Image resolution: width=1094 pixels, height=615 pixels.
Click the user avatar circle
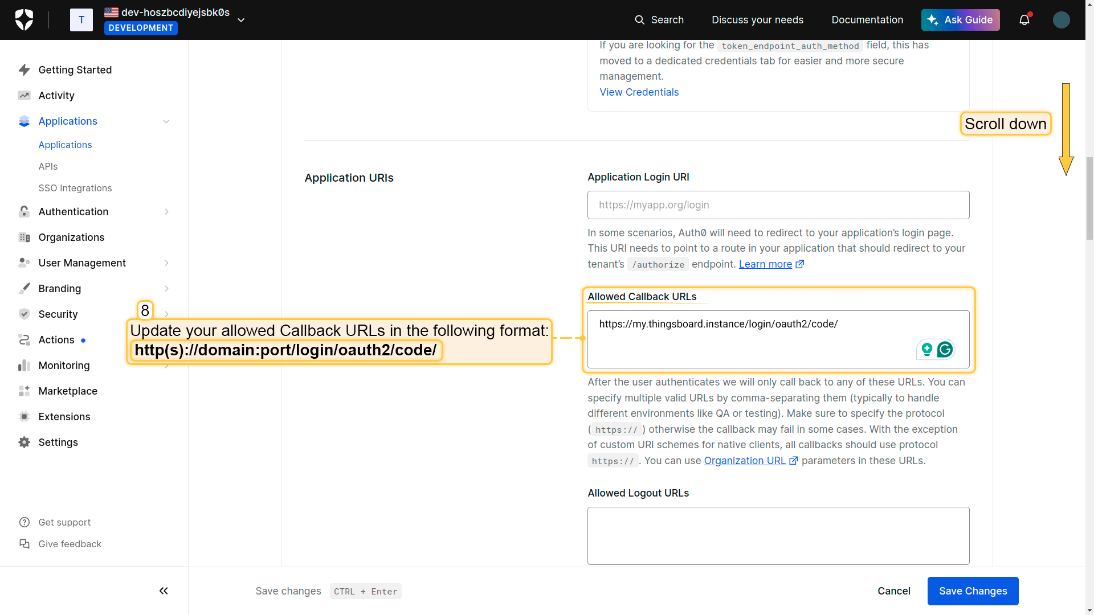click(x=1061, y=20)
